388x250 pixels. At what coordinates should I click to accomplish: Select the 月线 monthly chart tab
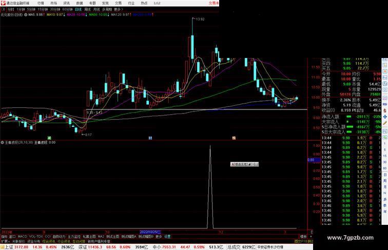coord(96,9)
